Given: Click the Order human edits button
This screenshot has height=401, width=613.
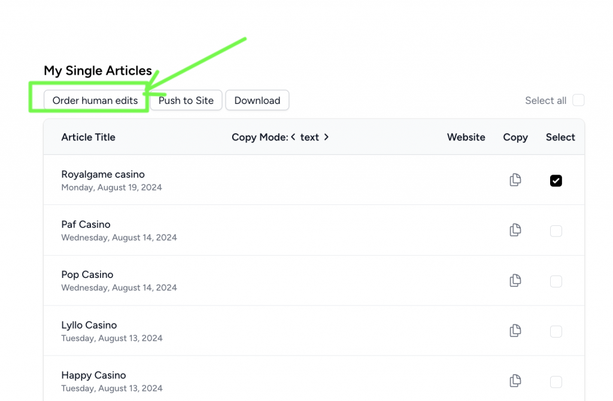Looking at the screenshot, I should [93, 100].
